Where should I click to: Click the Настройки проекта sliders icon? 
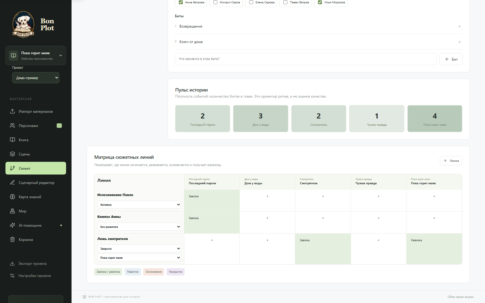pos(12,275)
